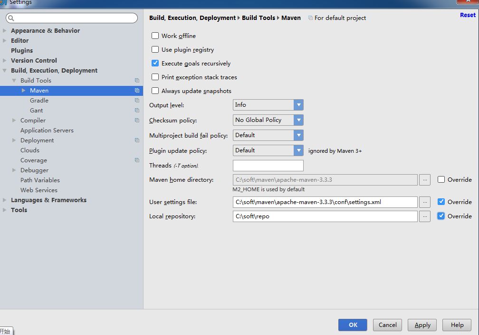Toggle Override for Maven home directory
The height and width of the screenshot is (335, 479).
tap(441, 180)
